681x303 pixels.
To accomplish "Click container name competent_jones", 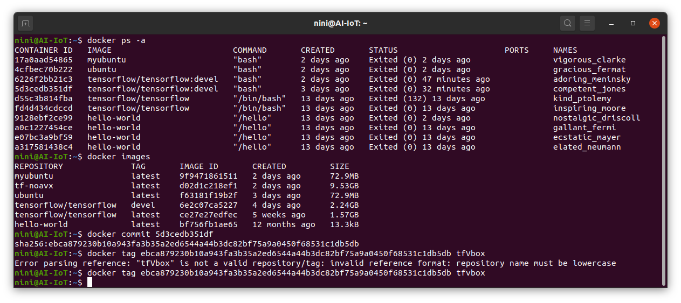I will (x=589, y=89).
